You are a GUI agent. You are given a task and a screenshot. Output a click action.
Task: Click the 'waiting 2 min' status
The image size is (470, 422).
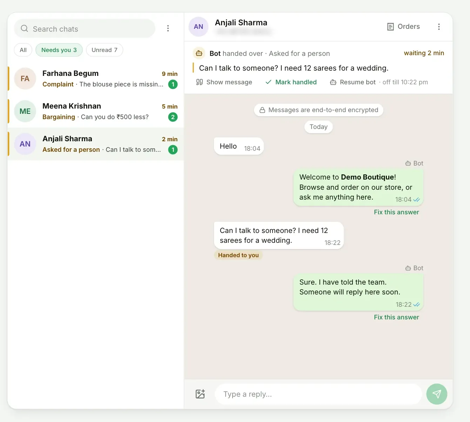click(424, 53)
